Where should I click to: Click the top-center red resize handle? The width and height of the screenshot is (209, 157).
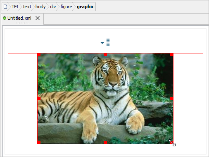pyautogui.click(x=105, y=55)
